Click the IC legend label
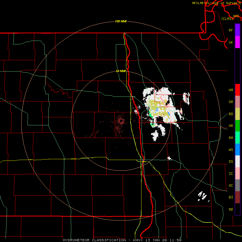 pos(231,173)
